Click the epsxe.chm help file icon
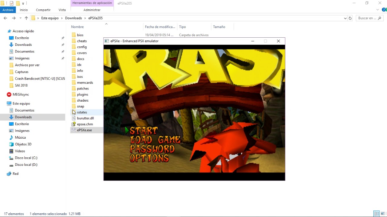 pos(74,124)
